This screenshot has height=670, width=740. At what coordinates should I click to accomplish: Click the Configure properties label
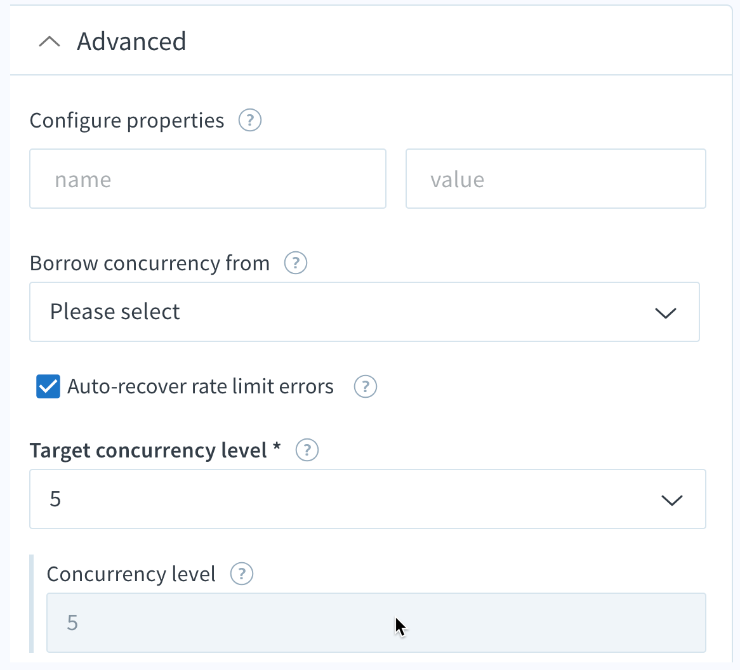[127, 121]
